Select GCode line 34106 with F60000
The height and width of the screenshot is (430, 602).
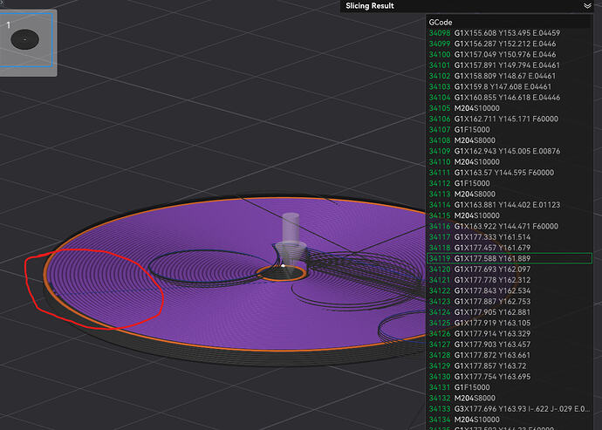(x=510, y=119)
